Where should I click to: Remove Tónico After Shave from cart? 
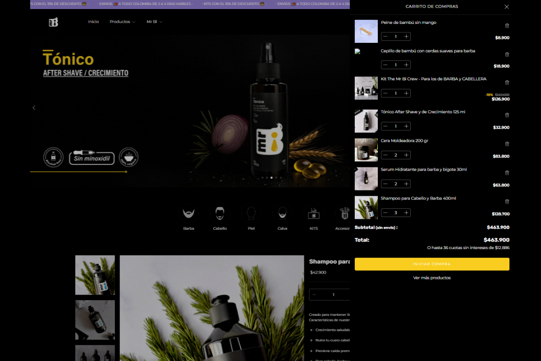click(507, 115)
